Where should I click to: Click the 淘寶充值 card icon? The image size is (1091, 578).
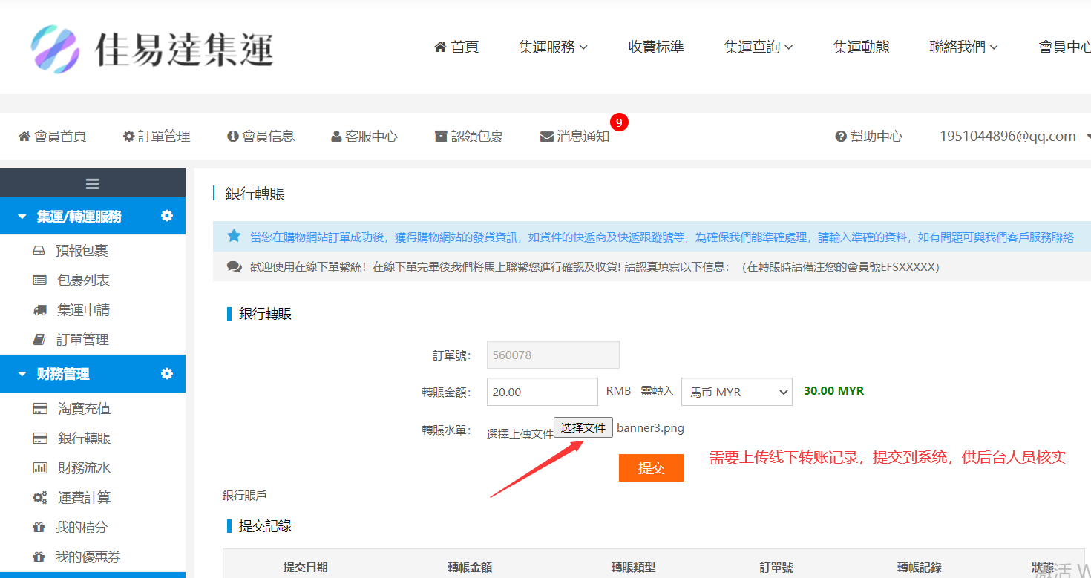click(40, 409)
